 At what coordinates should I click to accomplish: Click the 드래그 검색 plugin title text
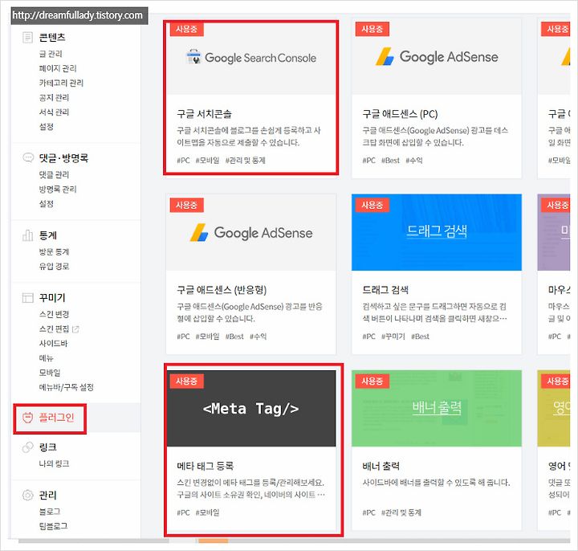[x=385, y=289]
